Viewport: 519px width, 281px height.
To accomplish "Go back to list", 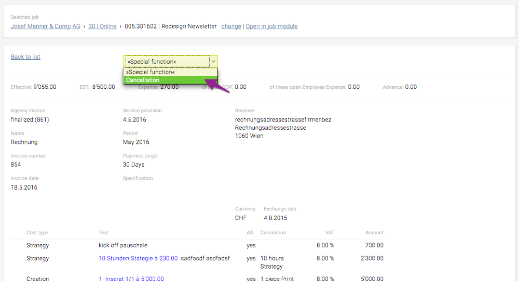I will pyautogui.click(x=25, y=57).
